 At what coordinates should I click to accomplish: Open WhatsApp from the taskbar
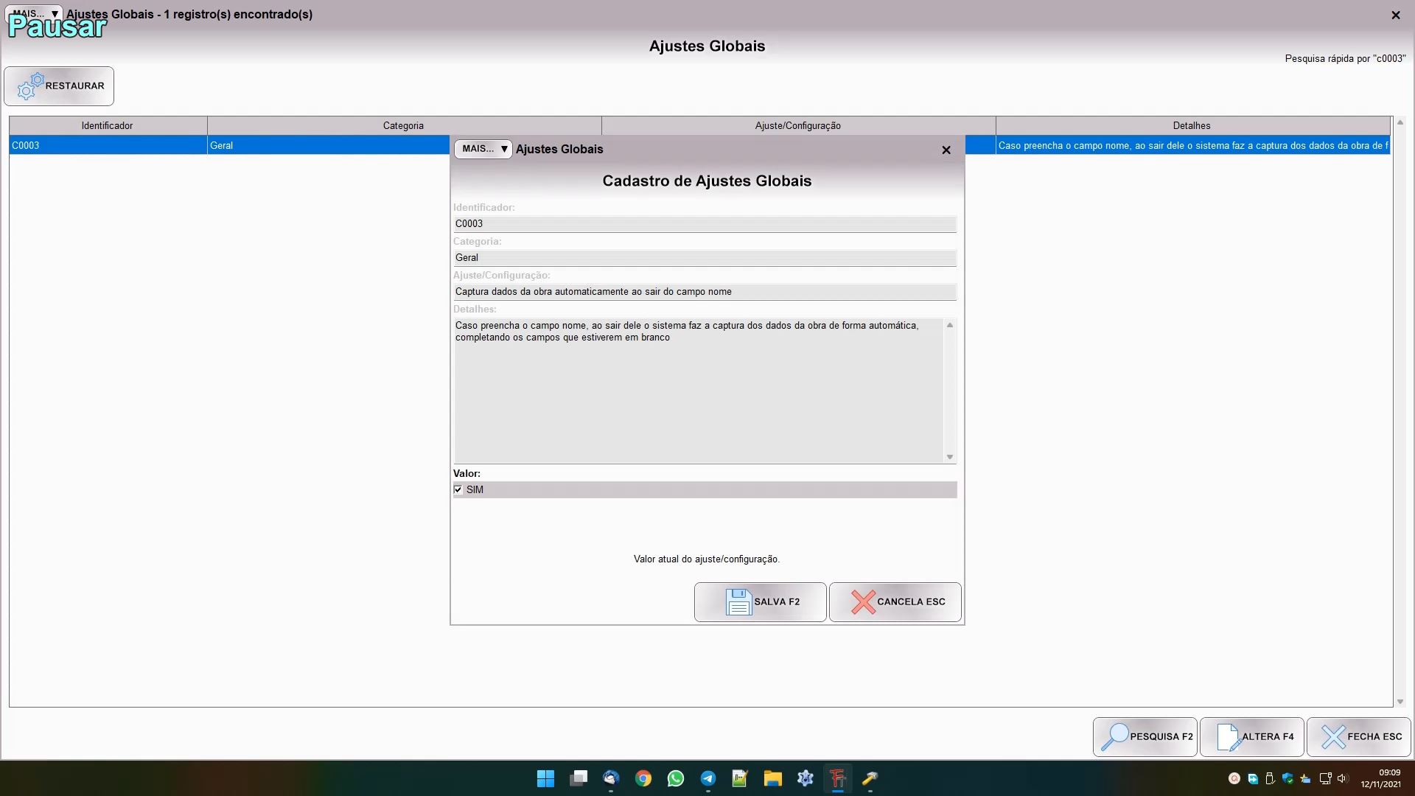click(675, 778)
